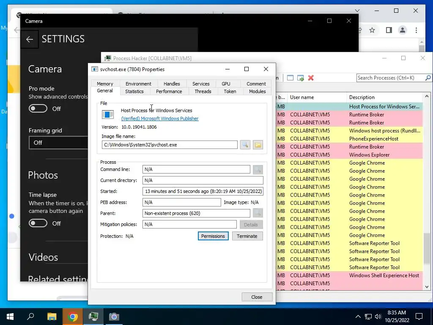Click svchost file icon in File group

[x=108, y=114]
